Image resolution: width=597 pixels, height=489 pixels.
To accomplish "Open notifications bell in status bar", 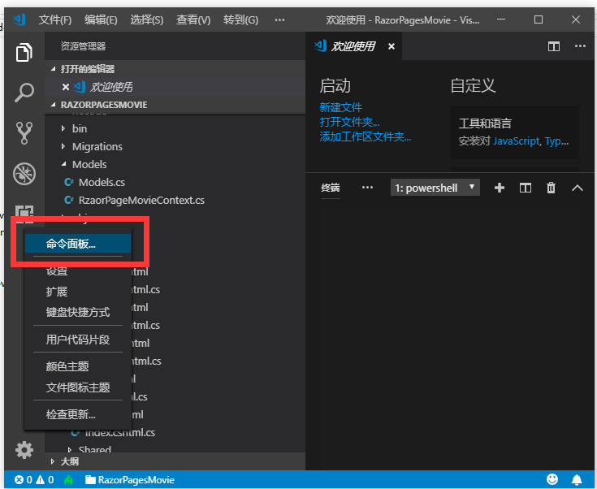I will tap(577, 480).
